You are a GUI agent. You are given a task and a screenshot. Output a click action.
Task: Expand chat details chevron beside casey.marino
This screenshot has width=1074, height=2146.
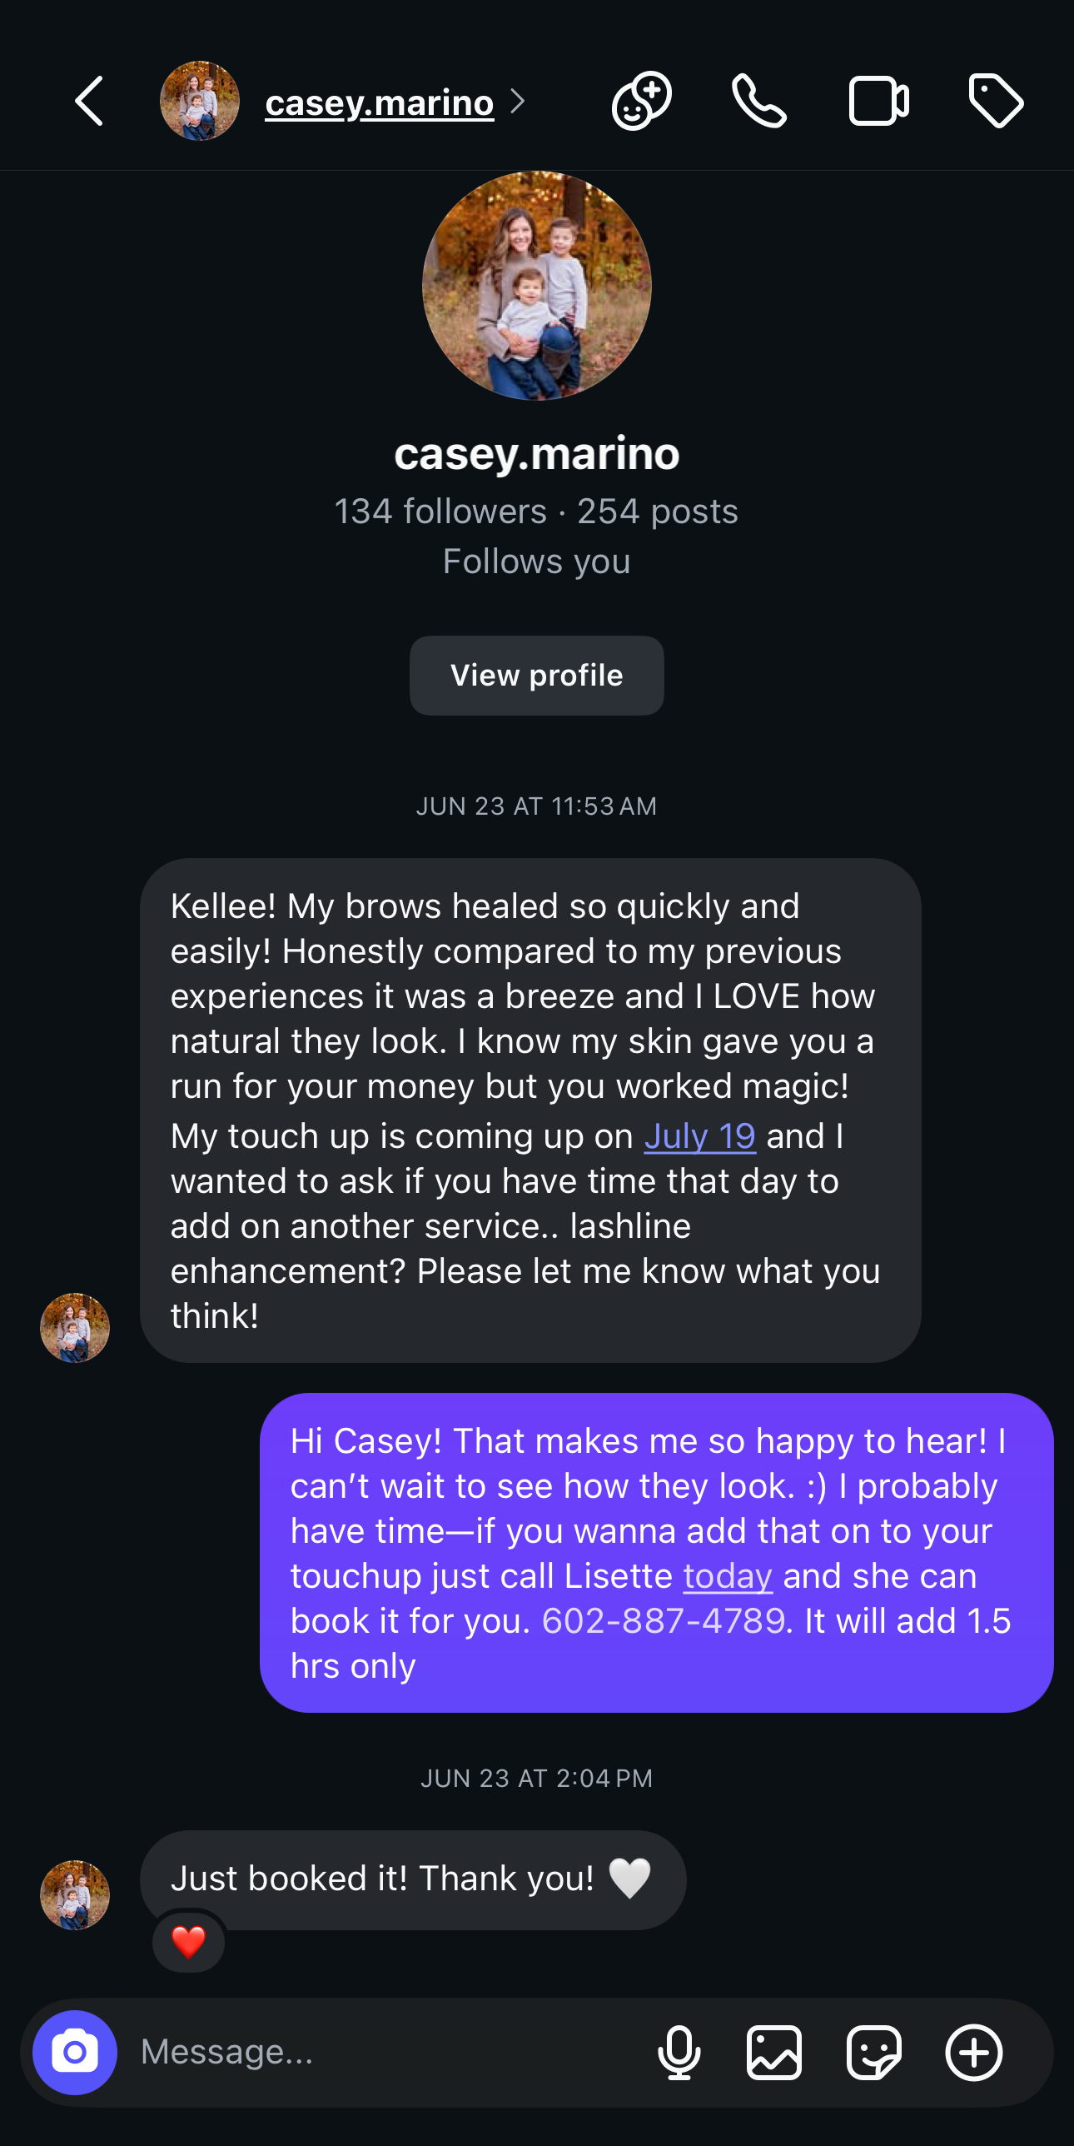519,102
